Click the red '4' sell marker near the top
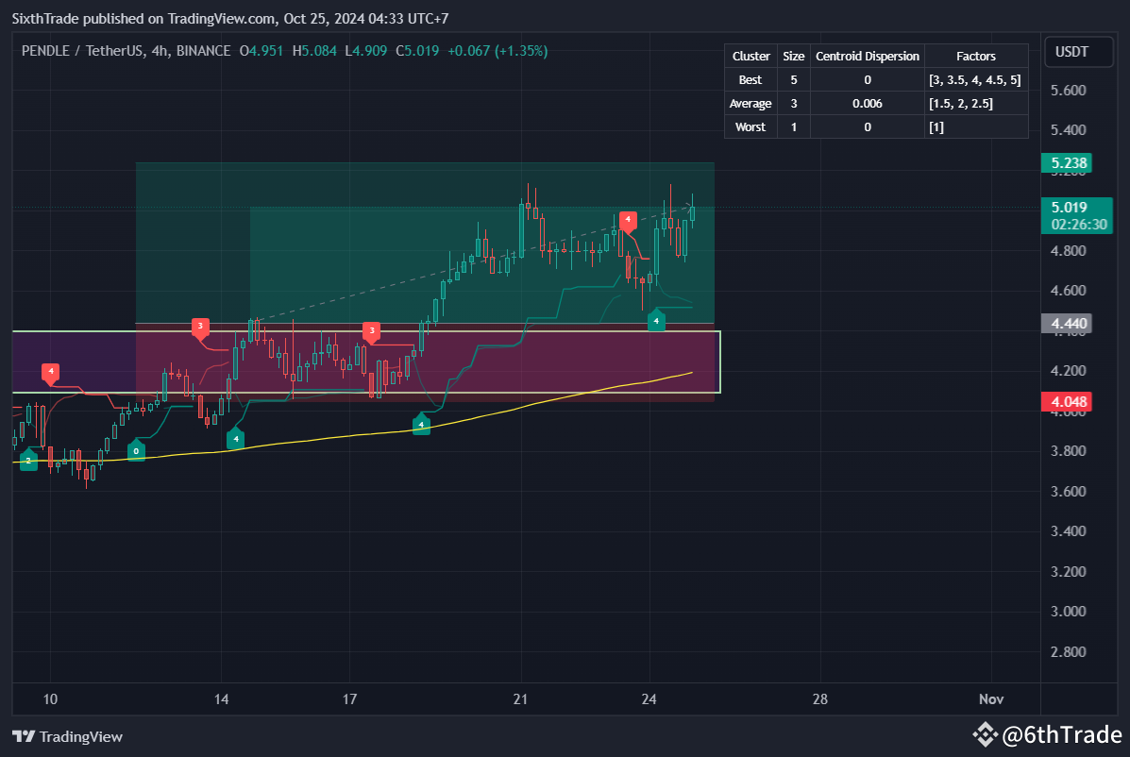 (630, 220)
